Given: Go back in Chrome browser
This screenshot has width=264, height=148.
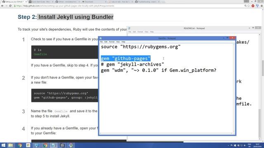Looking at the screenshot, I should point(2,6).
